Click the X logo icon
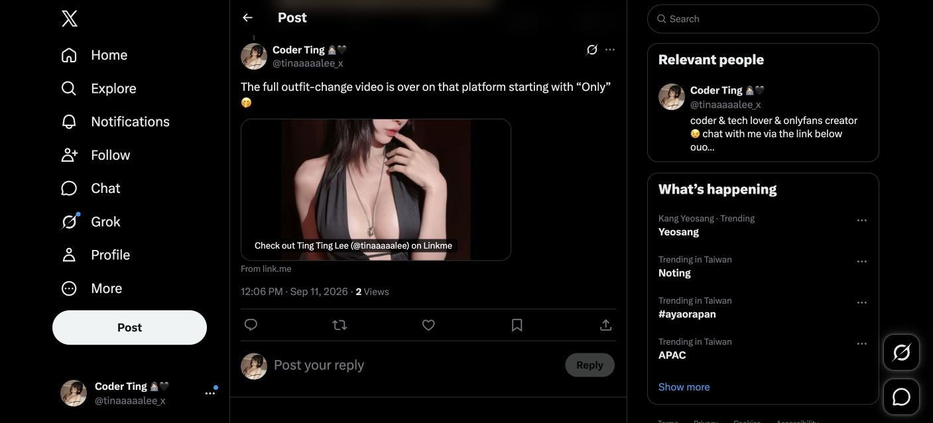Image resolution: width=933 pixels, height=423 pixels. point(70,19)
